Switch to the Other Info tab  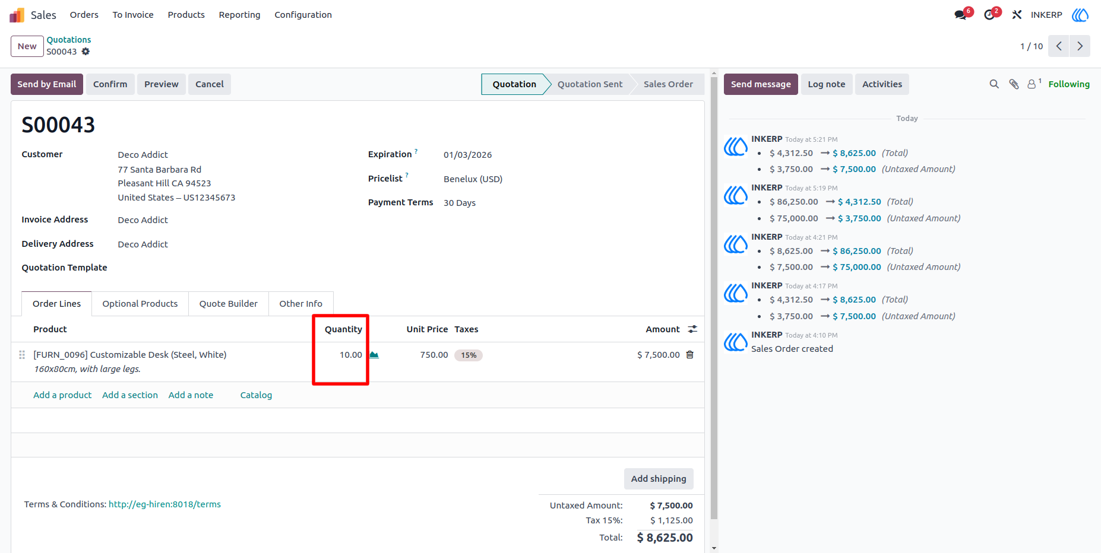pyautogui.click(x=301, y=304)
